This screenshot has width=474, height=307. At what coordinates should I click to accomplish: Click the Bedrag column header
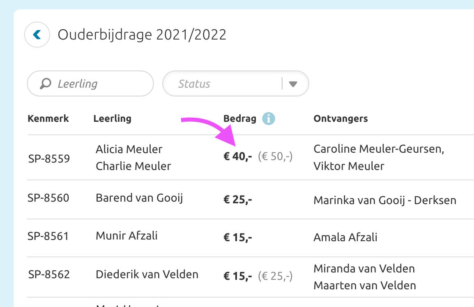click(239, 119)
